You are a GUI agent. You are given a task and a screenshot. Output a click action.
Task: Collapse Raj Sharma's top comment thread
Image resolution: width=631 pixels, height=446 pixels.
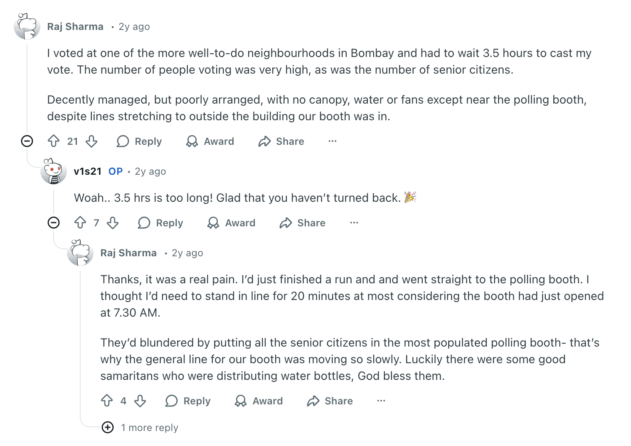[x=27, y=141]
